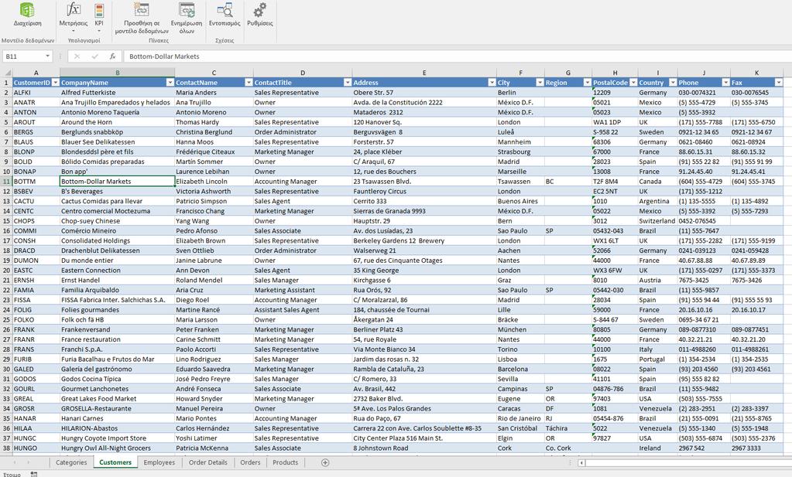Select cell with Alfred Futterkiste
The height and width of the screenshot is (477, 792).
click(117, 93)
